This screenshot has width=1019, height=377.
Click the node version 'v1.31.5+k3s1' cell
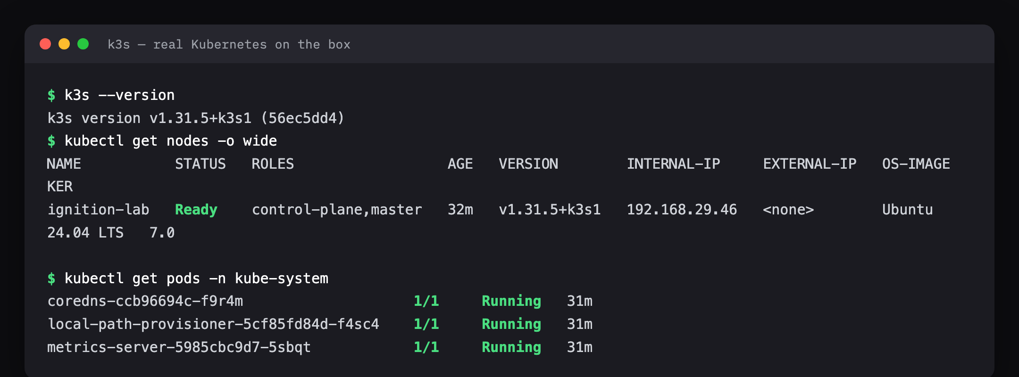pos(550,210)
